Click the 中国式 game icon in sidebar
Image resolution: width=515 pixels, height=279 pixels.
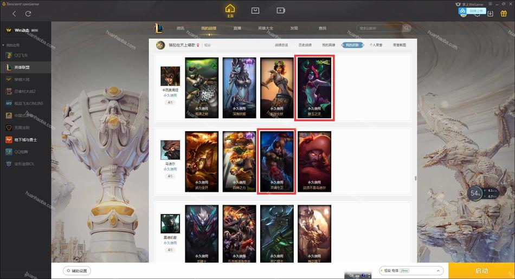tap(9, 115)
